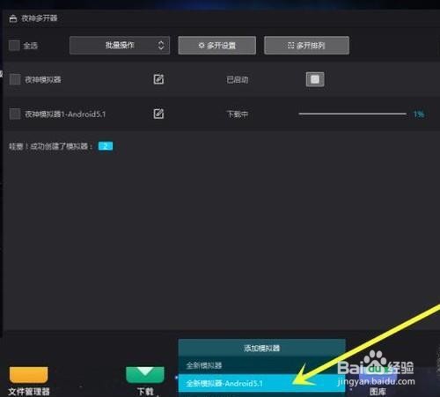Click the download progress bar of 夜神模拟器1-Android5.1
The height and width of the screenshot is (397, 440).
click(x=352, y=114)
